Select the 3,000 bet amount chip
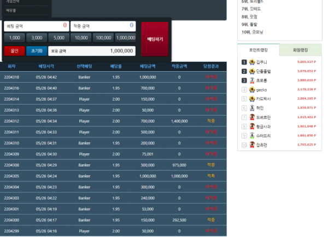 tap(37, 38)
